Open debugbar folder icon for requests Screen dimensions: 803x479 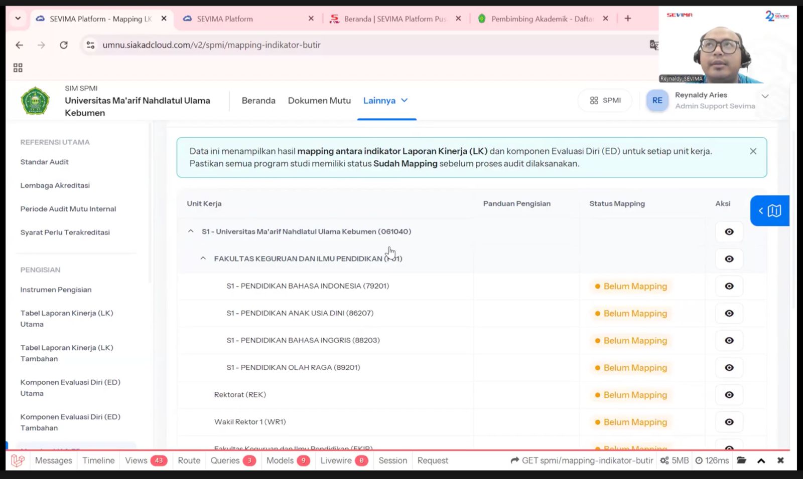tap(741, 460)
